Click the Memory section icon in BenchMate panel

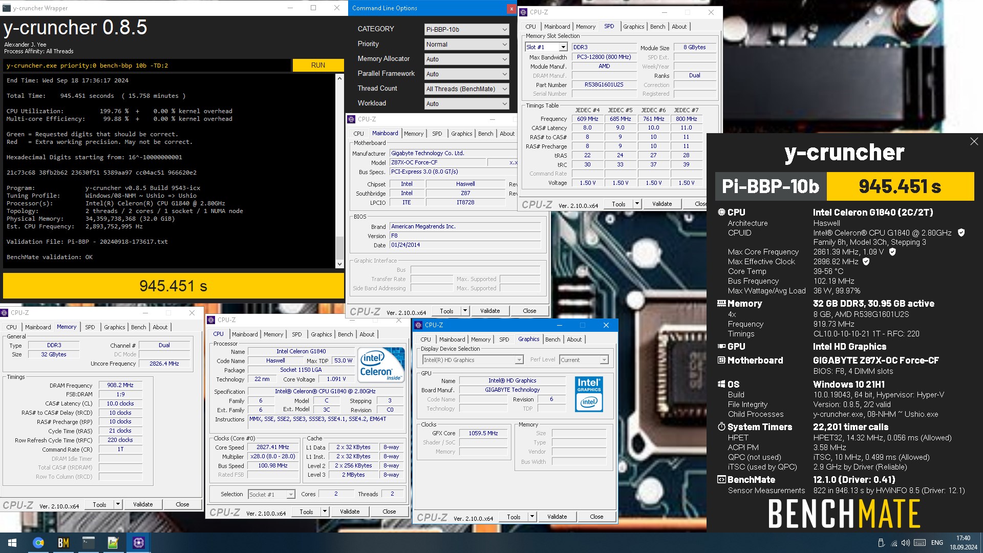(721, 303)
